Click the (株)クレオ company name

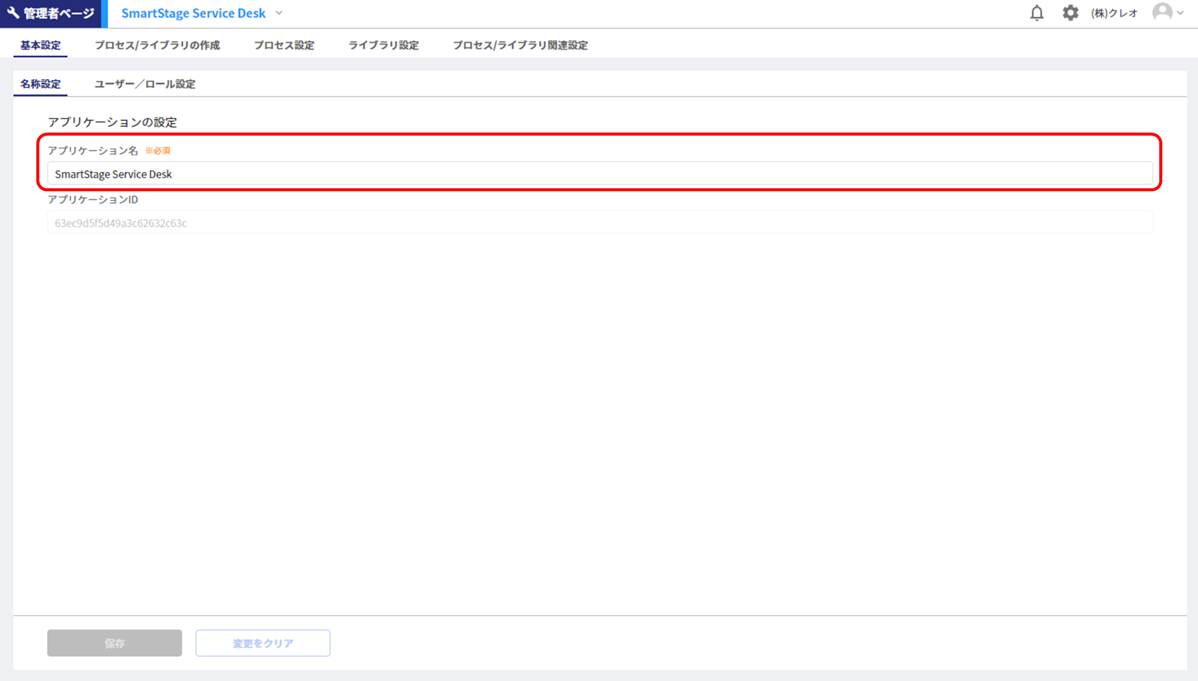1114,13
